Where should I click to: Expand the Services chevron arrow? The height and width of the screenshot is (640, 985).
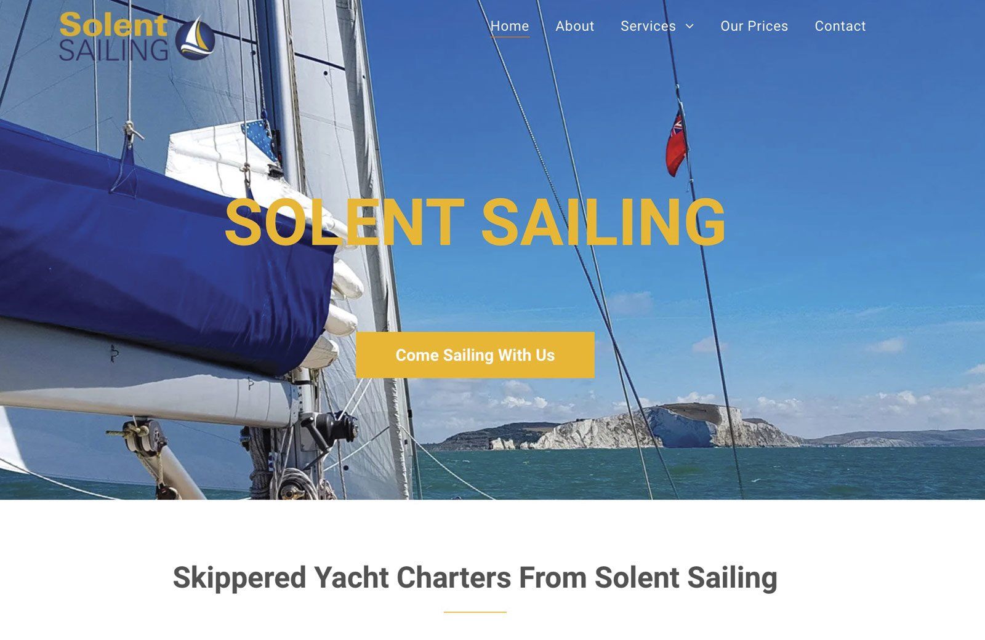(689, 26)
